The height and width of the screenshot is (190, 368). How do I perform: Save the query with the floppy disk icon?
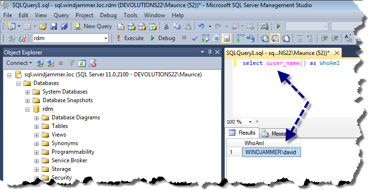(x=54, y=26)
